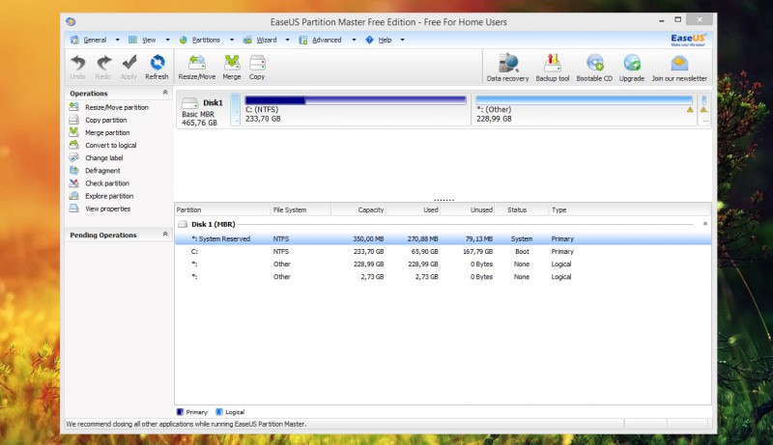Choose Copy partition in Operations
This screenshot has width=773, height=445.
pos(105,120)
